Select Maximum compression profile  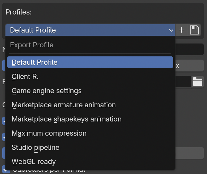pos(90,133)
